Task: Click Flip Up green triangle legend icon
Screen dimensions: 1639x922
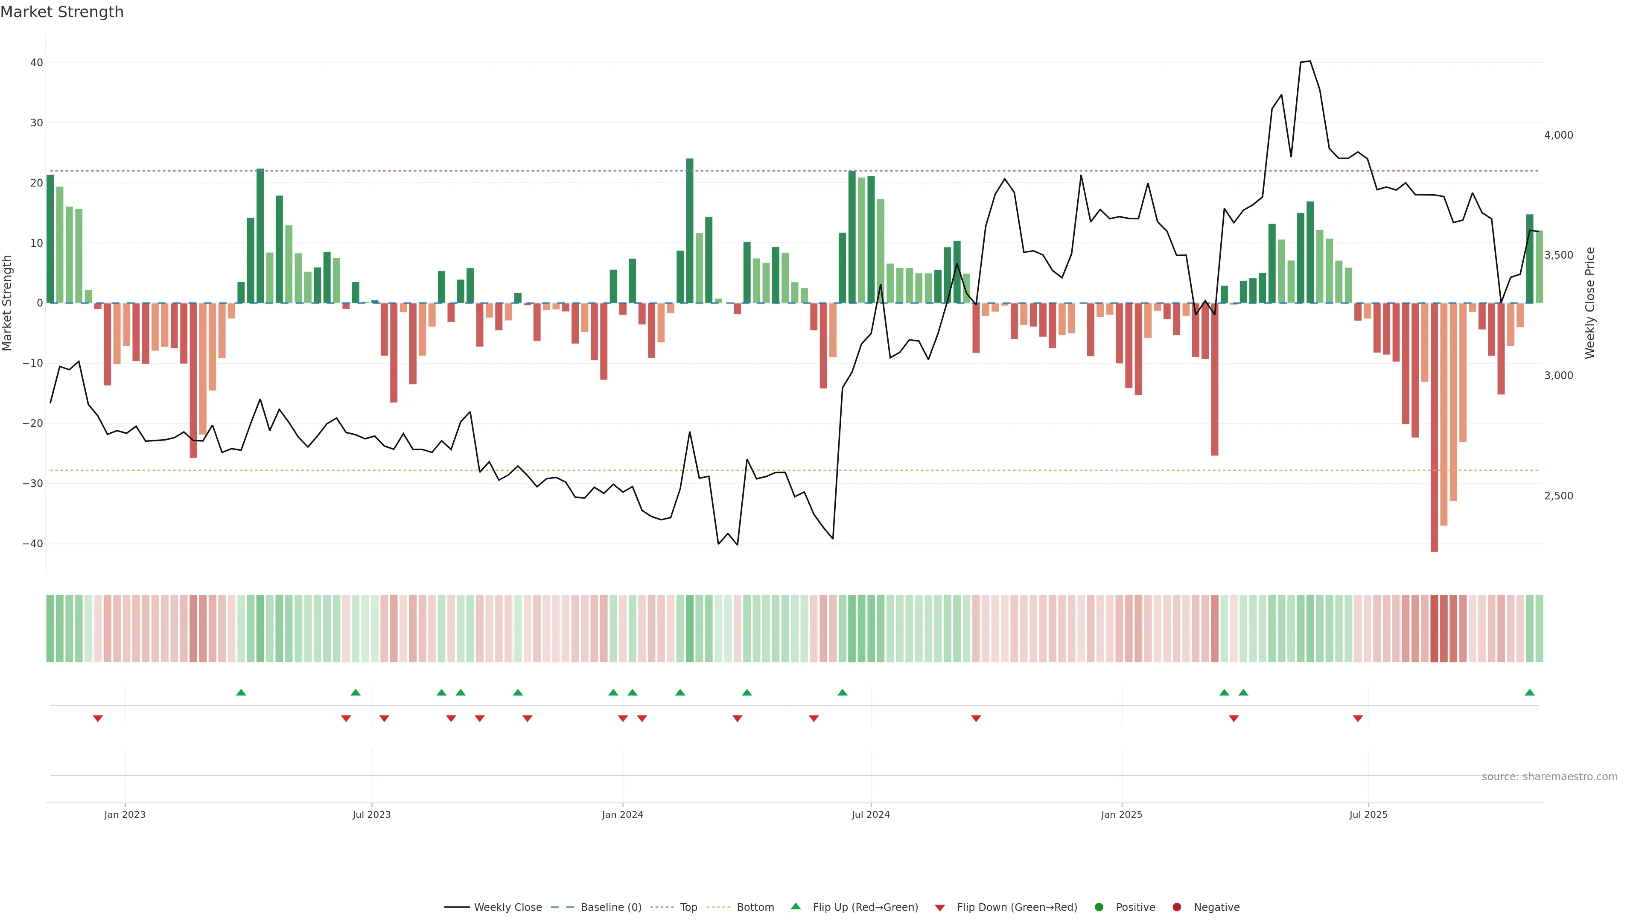Action: coord(795,907)
